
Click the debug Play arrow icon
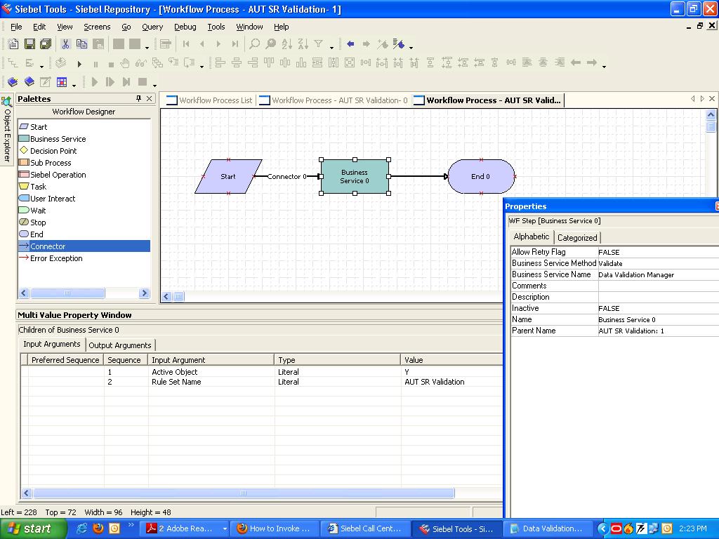click(x=79, y=64)
